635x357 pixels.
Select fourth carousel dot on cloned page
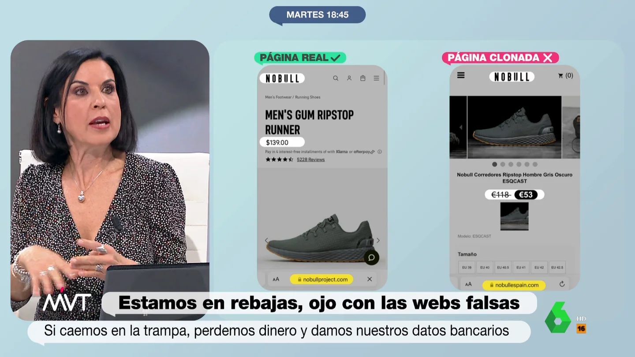519,164
